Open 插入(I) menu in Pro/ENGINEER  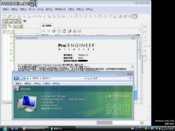(32, 9)
